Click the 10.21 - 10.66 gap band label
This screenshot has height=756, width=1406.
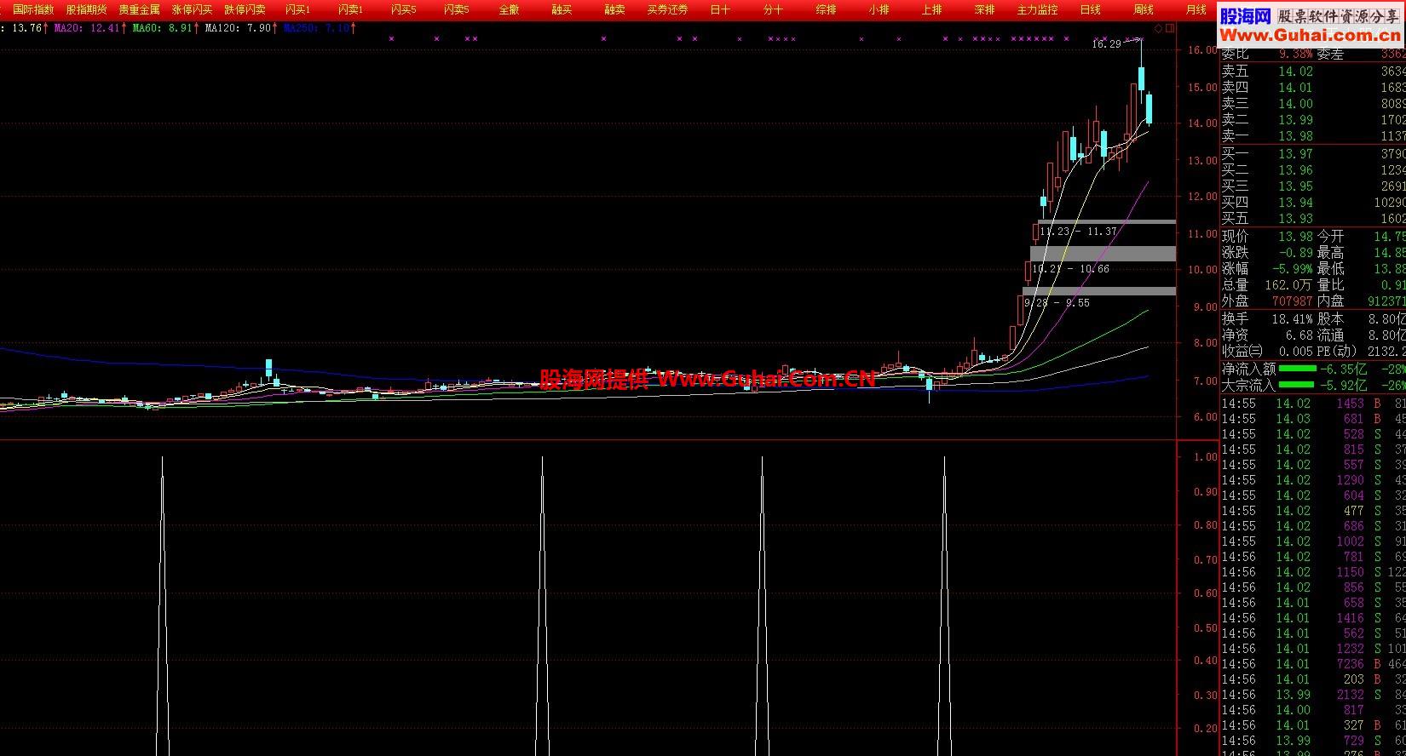point(1070,269)
